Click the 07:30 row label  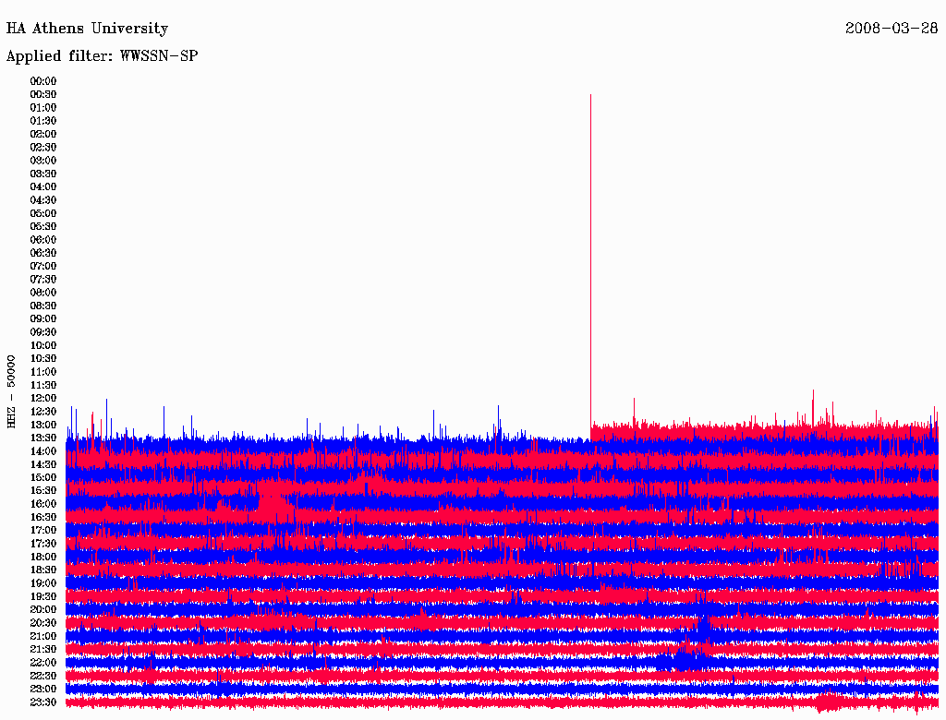(x=43, y=280)
